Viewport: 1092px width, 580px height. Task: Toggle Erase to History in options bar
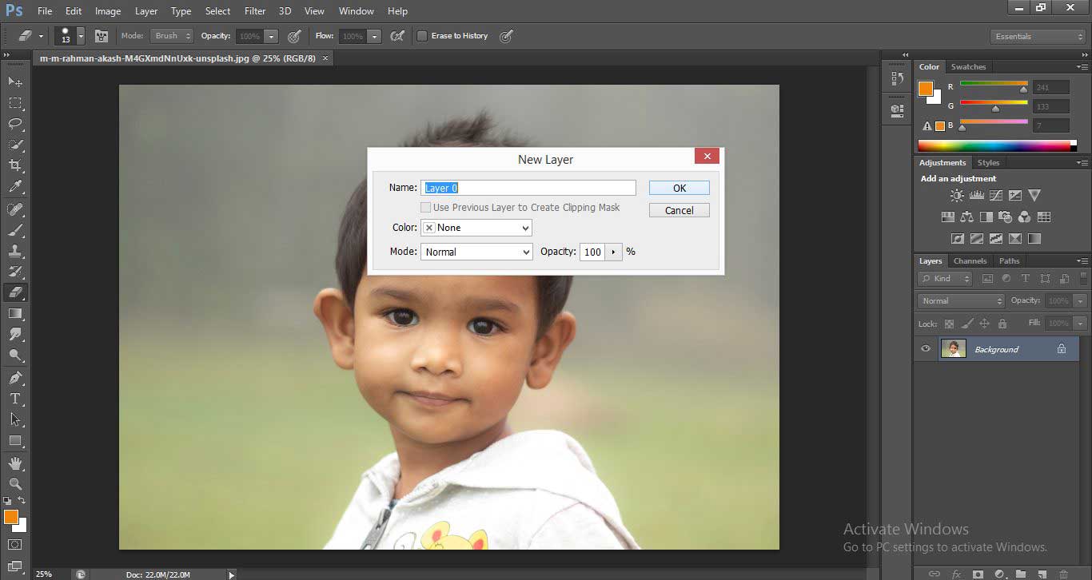coord(422,36)
